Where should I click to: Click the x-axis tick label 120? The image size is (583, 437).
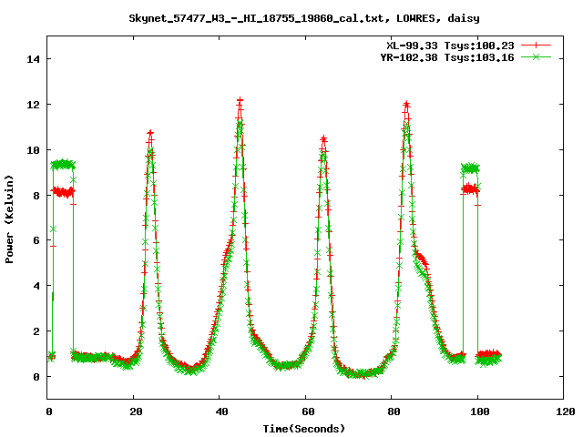click(563, 412)
